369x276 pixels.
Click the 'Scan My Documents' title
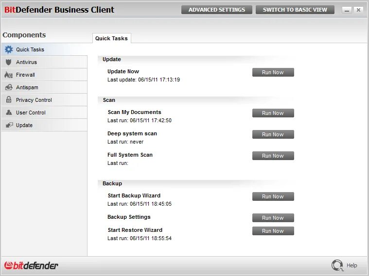(x=134, y=112)
